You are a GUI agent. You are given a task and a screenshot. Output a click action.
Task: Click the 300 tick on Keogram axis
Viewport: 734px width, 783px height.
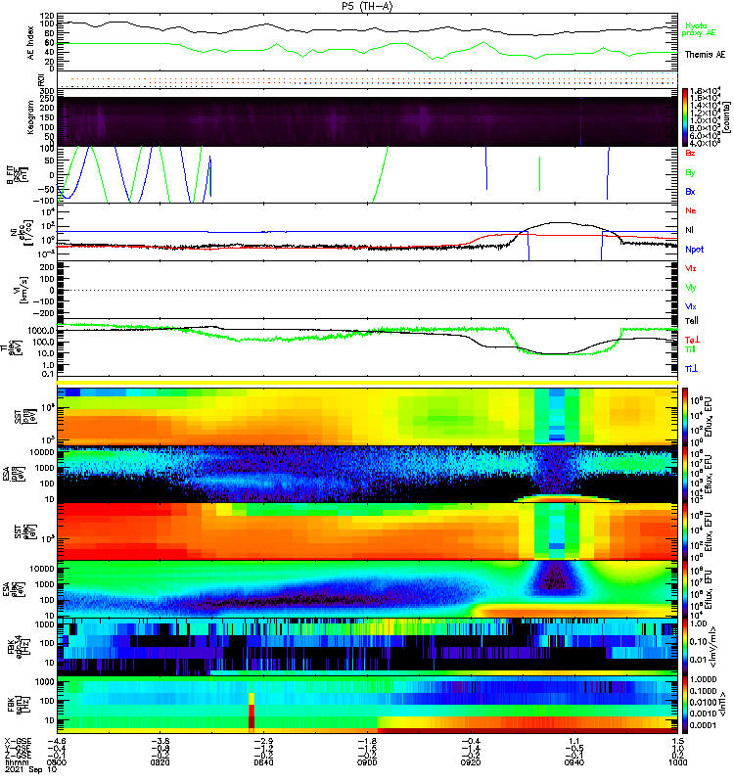[x=48, y=91]
